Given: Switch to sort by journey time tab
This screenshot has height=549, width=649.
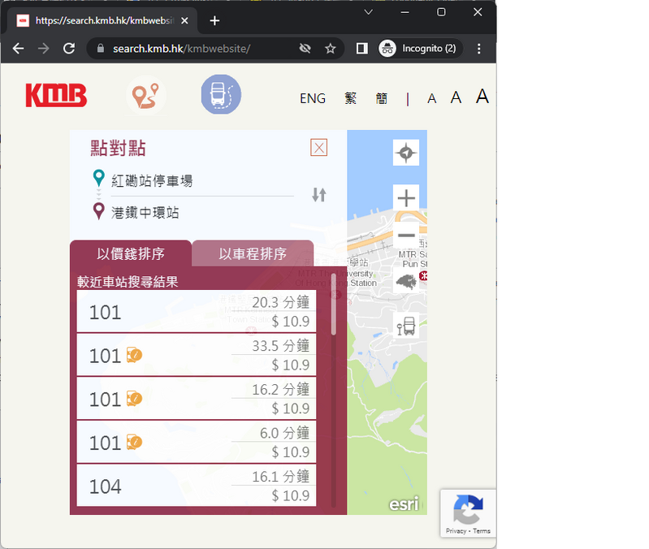Looking at the screenshot, I should pos(253,253).
